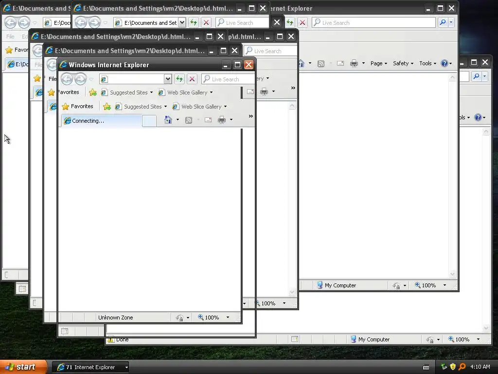
Task: Click the Read Mail icon beside the Connecting tab
Action: (208, 120)
